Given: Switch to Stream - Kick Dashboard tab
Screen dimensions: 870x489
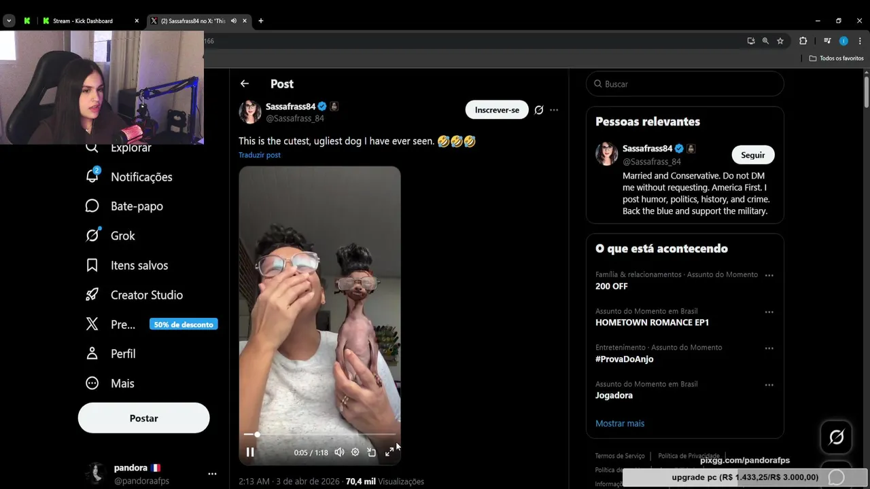Looking at the screenshot, I should [83, 21].
